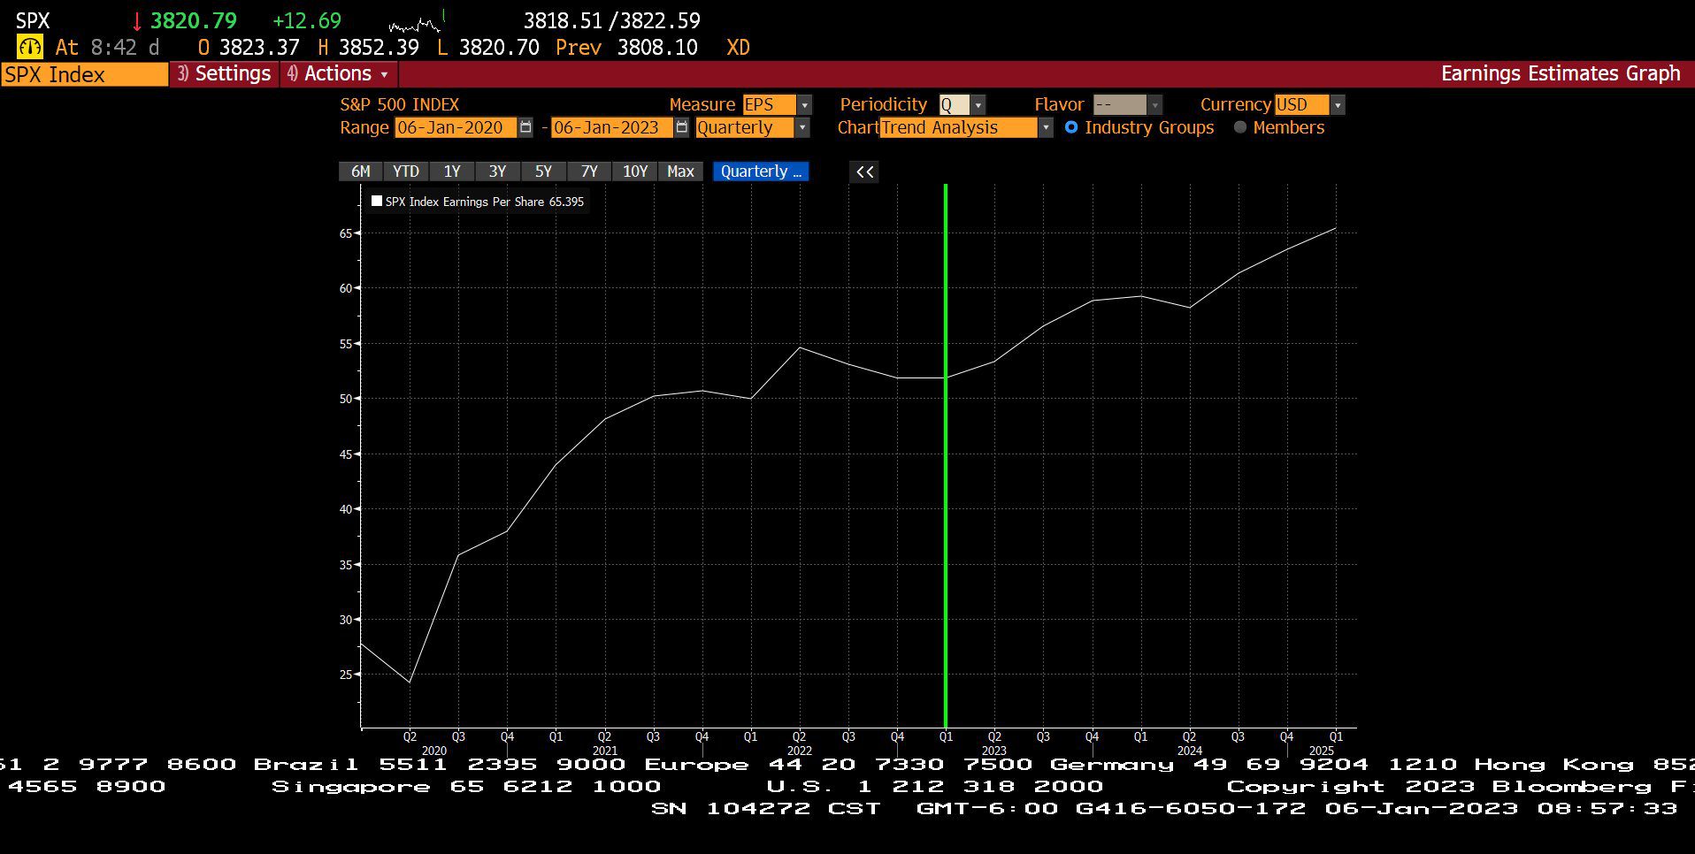Open the end date calendar picker
Screen dimensions: 1695x854
click(x=681, y=127)
